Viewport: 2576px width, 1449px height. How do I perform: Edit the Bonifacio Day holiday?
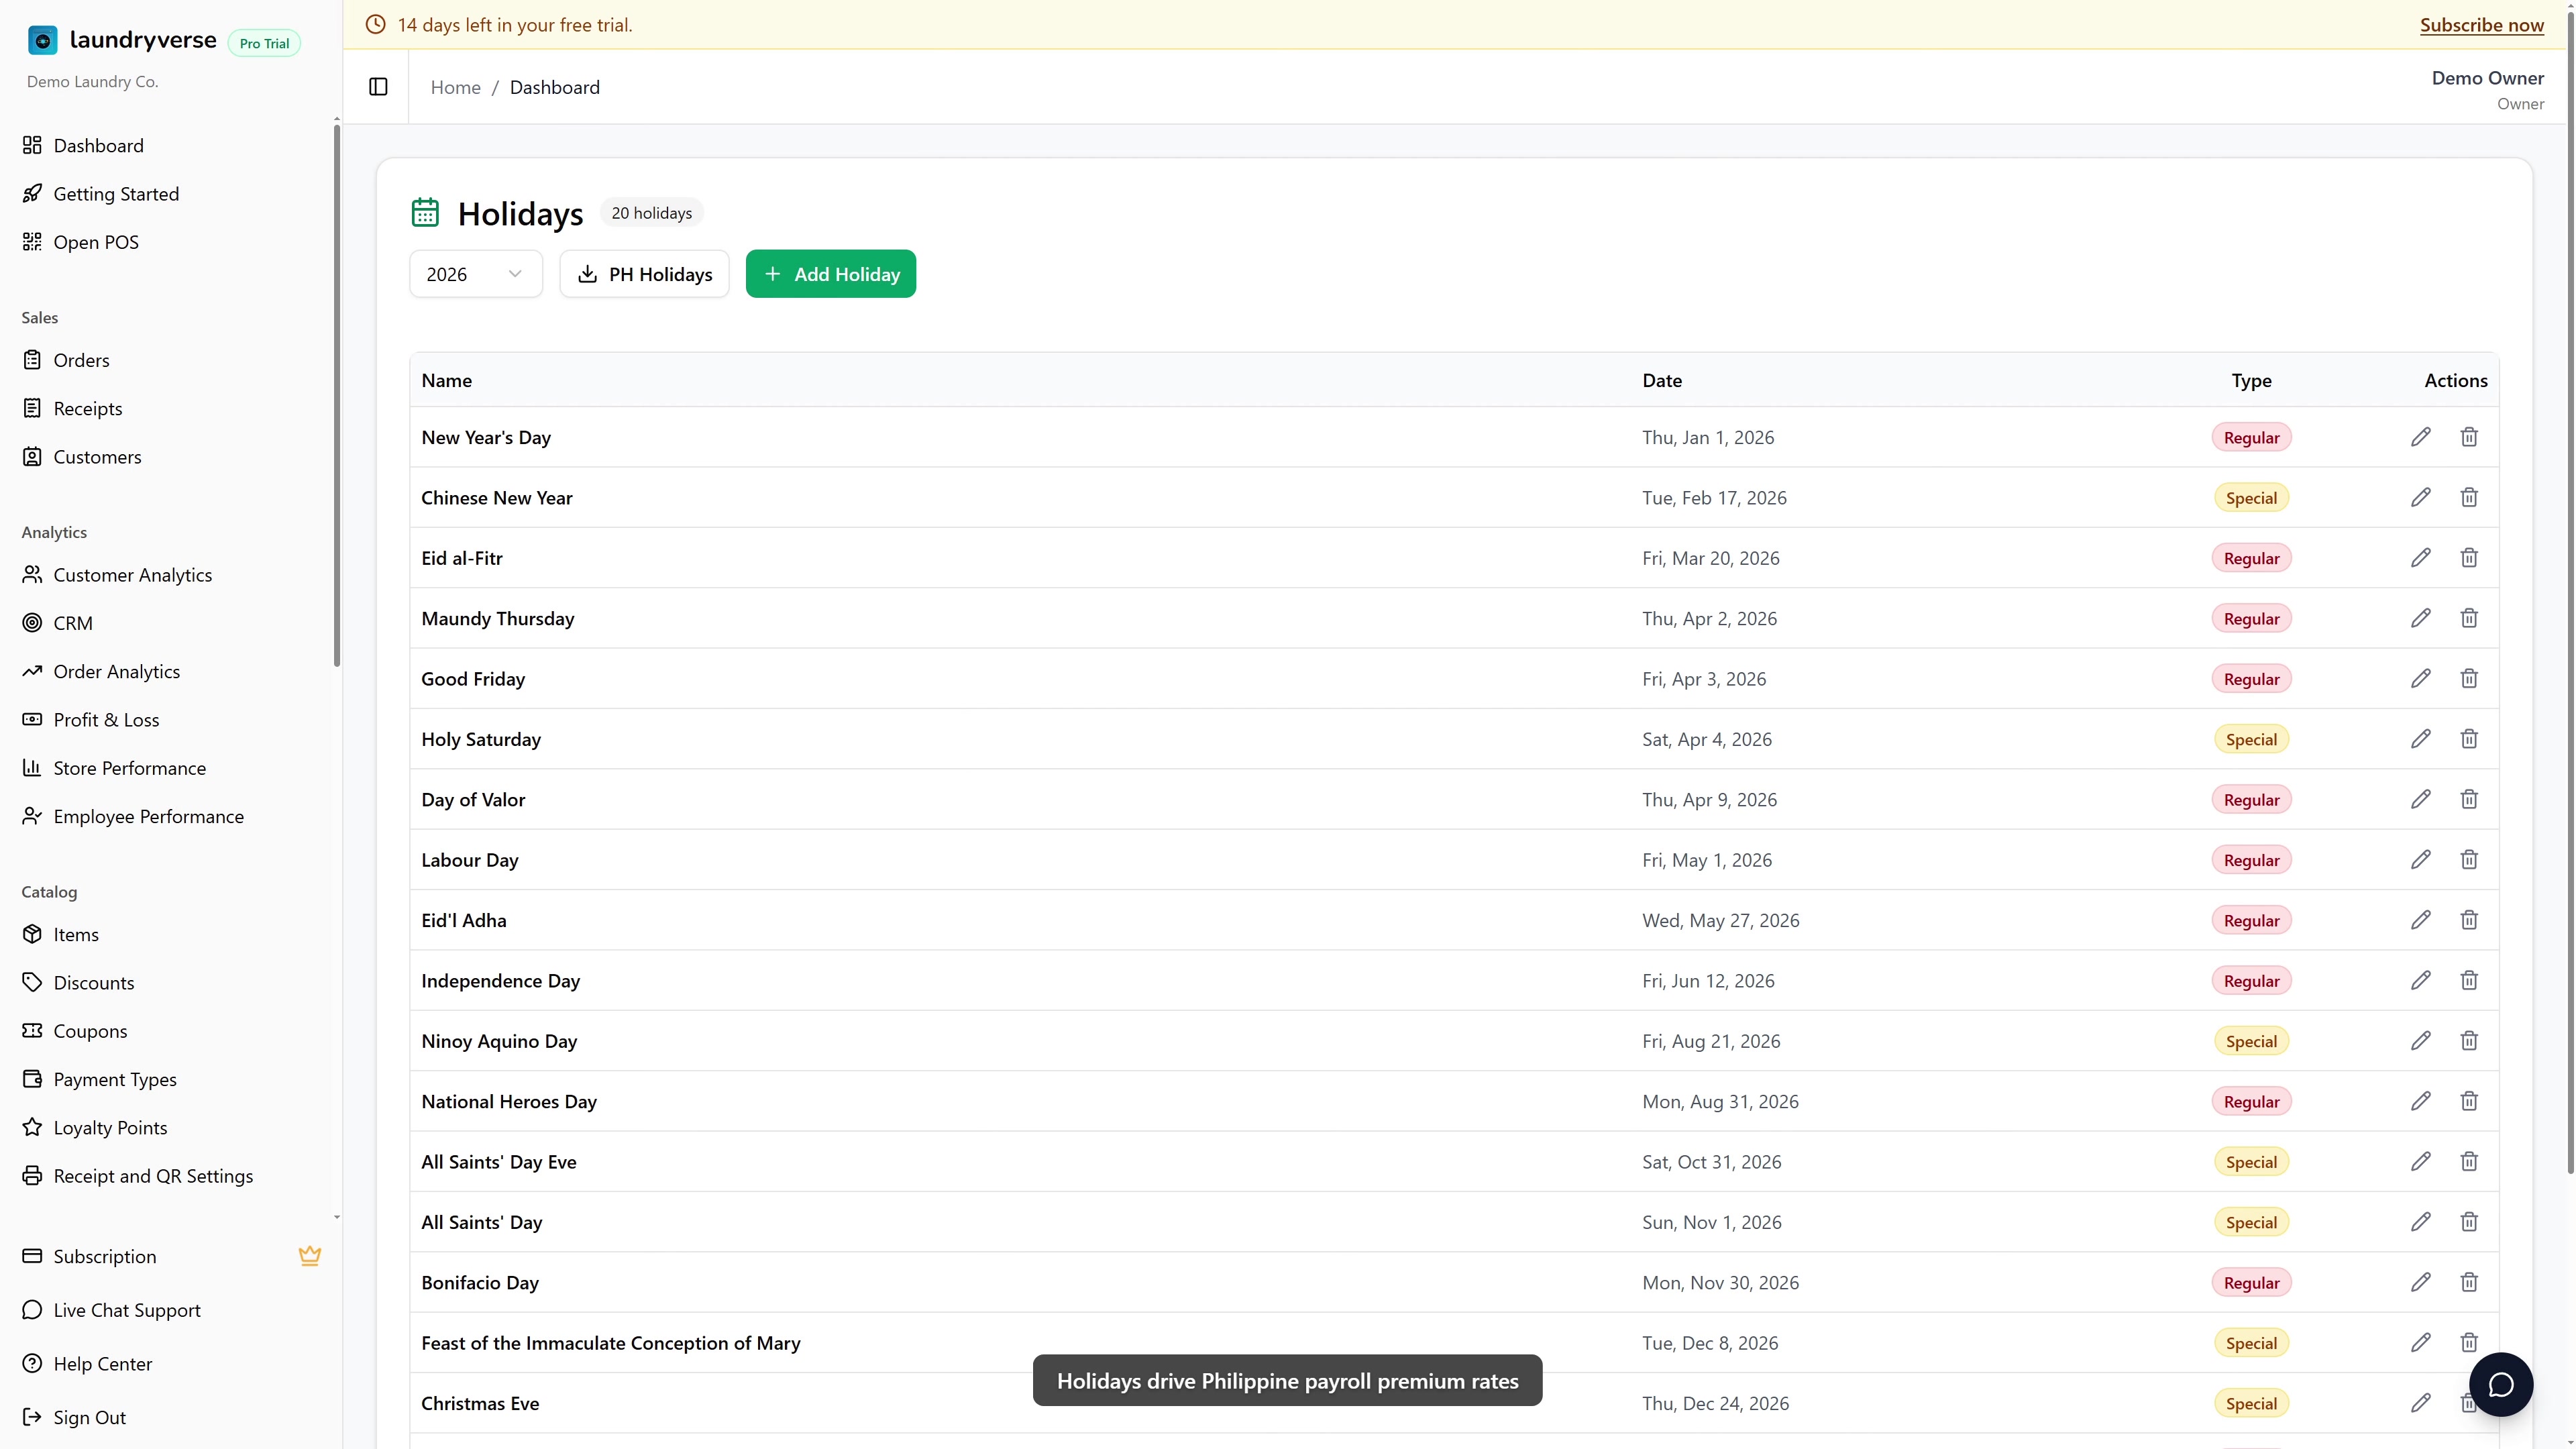pyautogui.click(x=2420, y=1282)
